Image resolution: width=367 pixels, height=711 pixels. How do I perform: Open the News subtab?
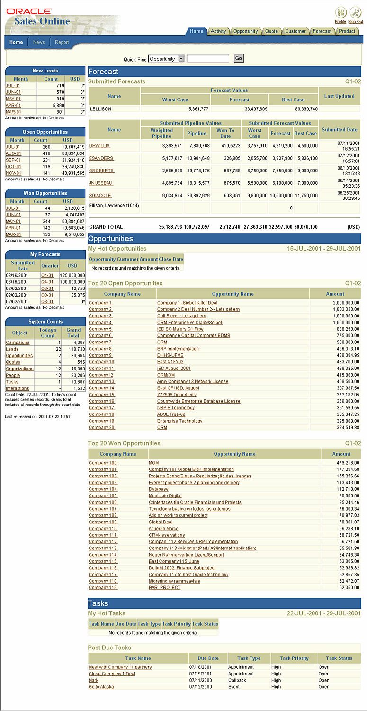(39, 42)
